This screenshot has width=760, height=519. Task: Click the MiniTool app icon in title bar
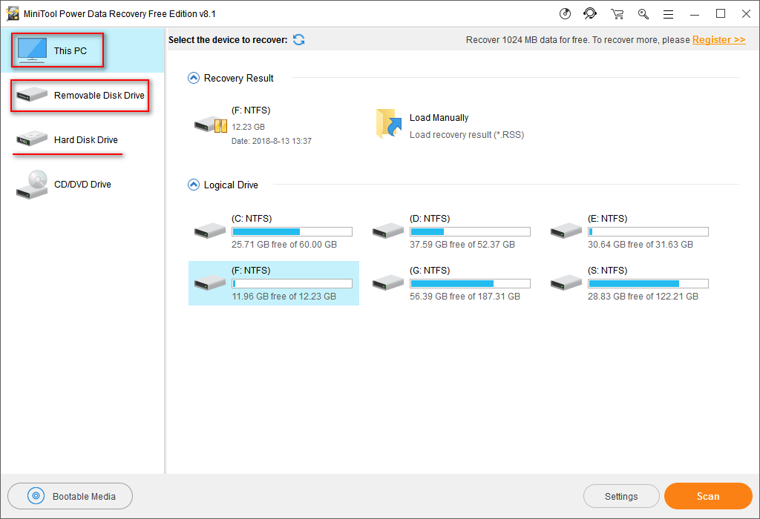(x=13, y=13)
